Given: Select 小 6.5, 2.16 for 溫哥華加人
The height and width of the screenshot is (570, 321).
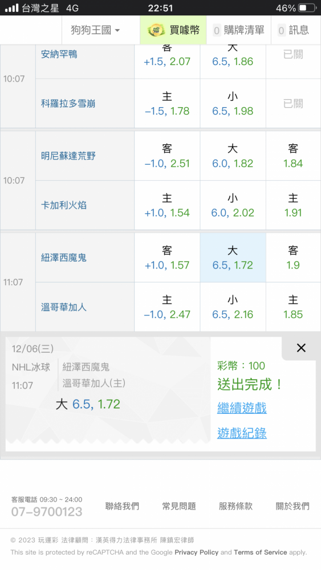Looking at the screenshot, I should pos(233,307).
